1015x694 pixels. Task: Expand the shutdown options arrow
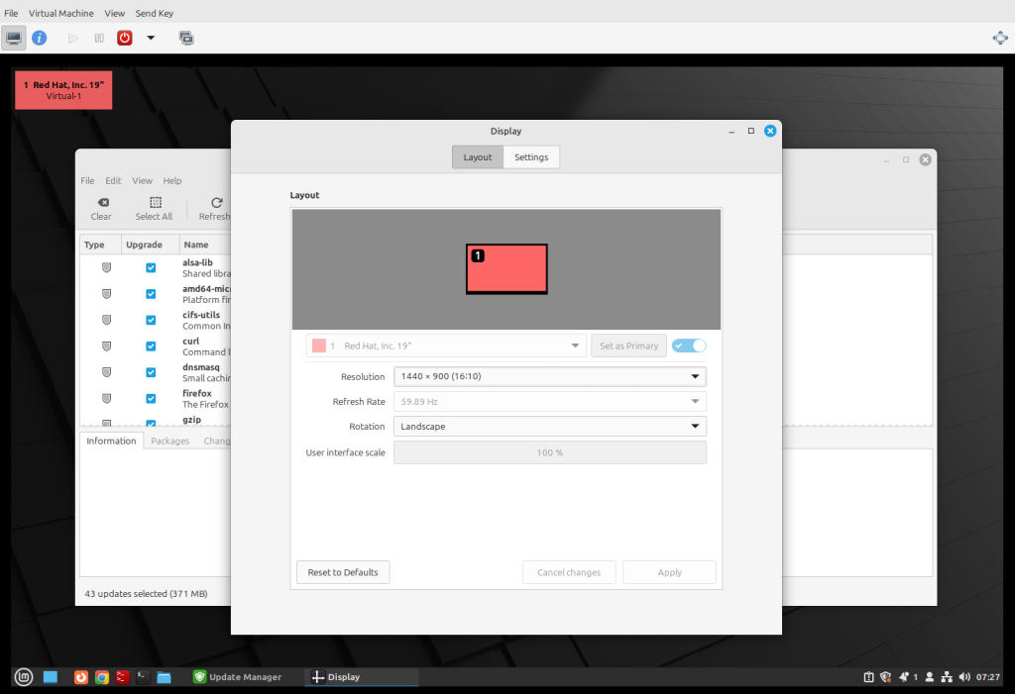tap(151, 39)
